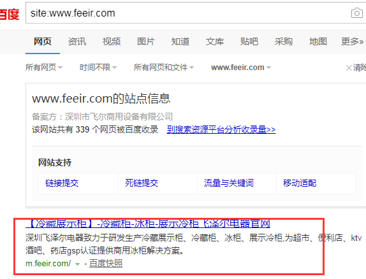Open the 所有网页 dropdown filter
366x279 pixels.
coord(43,68)
